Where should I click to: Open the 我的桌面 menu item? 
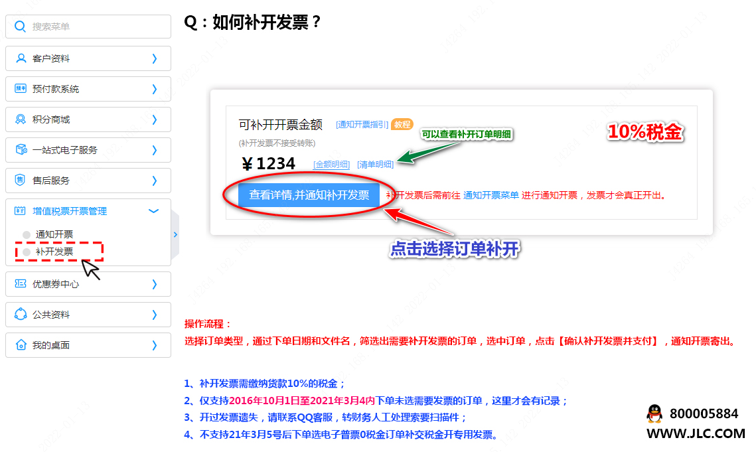pyautogui.click(x=51, y=345)
